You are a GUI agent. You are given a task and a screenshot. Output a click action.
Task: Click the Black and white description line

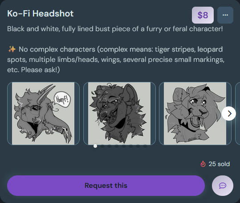[x=115, y=29]
